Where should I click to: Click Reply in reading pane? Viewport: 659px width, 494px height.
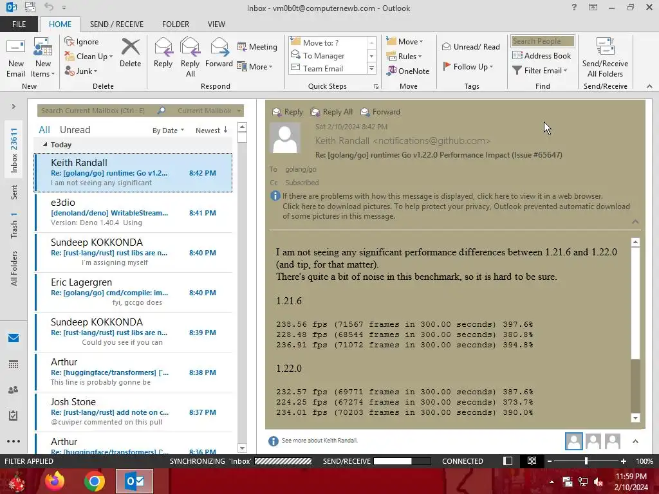(288, 112)
